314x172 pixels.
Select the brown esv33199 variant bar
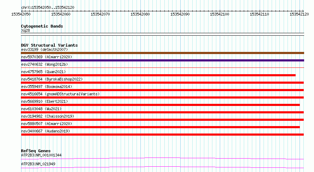[x=162, y=53]
